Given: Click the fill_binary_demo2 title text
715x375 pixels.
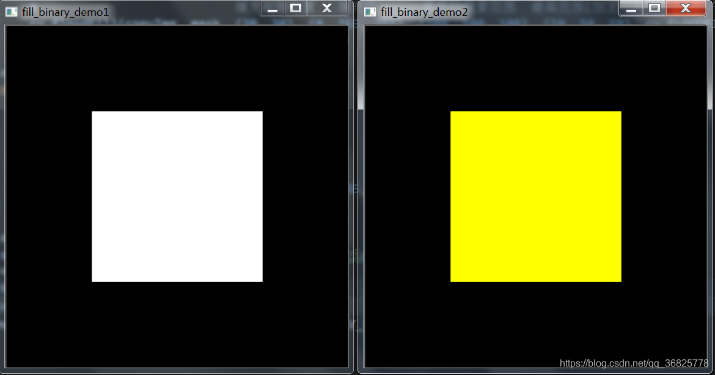Looking at the screenshot, I should tap(425, 12).
